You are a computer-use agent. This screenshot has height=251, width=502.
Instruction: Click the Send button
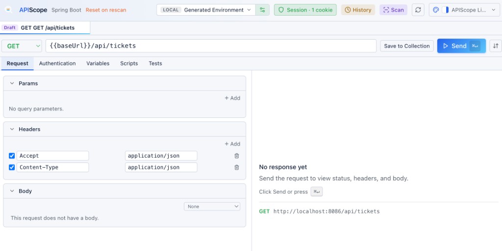coord(461,46)
